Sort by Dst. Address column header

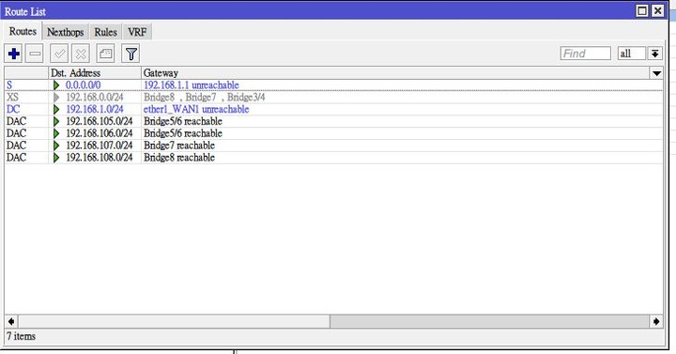point(95,73)
